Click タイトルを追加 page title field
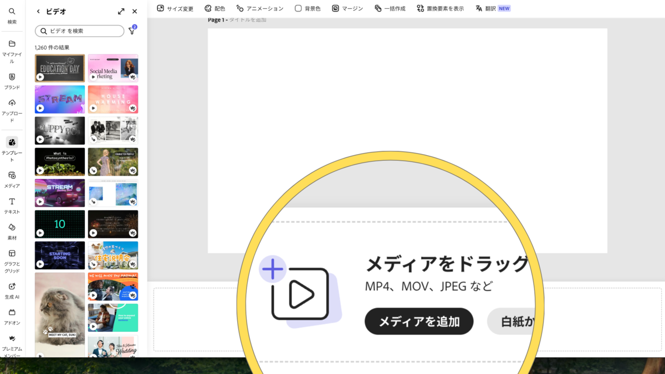 (x=248, y=20)
